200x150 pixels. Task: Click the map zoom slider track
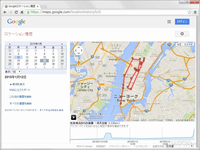click(79, 89)
